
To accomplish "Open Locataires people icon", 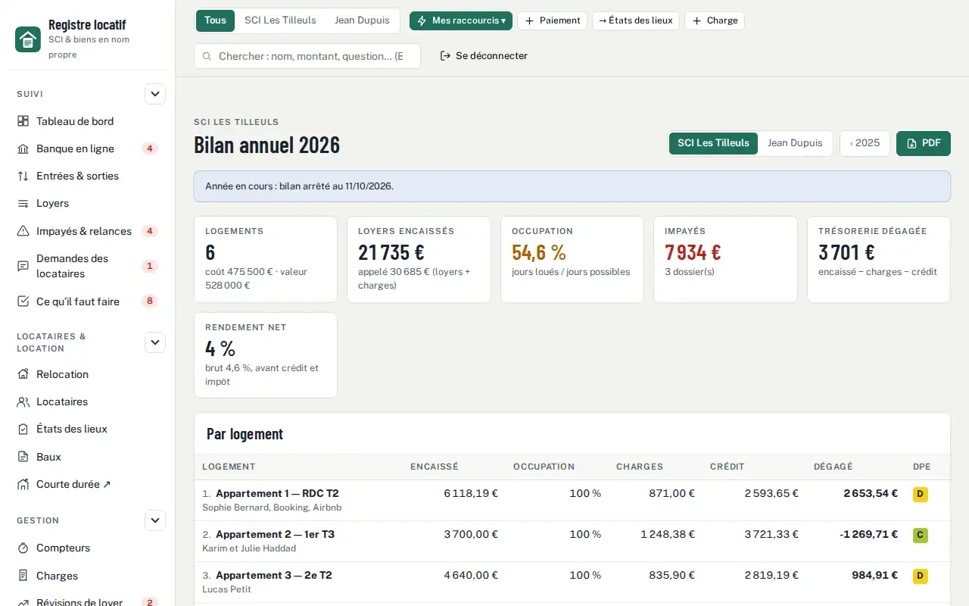I will (23, 401).
